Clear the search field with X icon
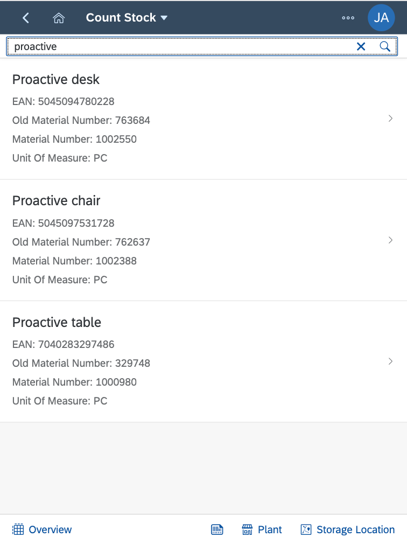Image resolution: width=407 pixels, height=544 pixels. (361, 46)
